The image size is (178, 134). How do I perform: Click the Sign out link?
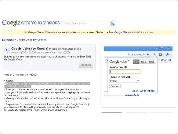click(167, 60)
